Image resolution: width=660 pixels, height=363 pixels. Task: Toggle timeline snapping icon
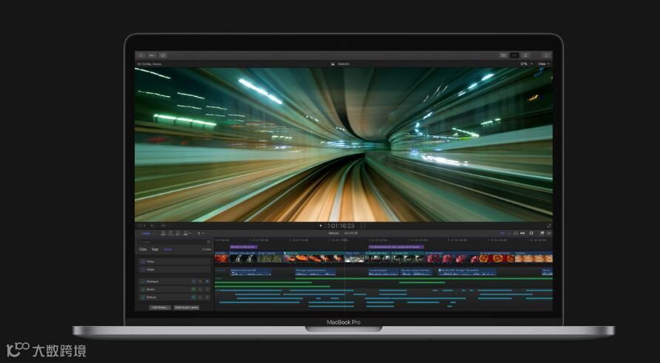point(523,233)
